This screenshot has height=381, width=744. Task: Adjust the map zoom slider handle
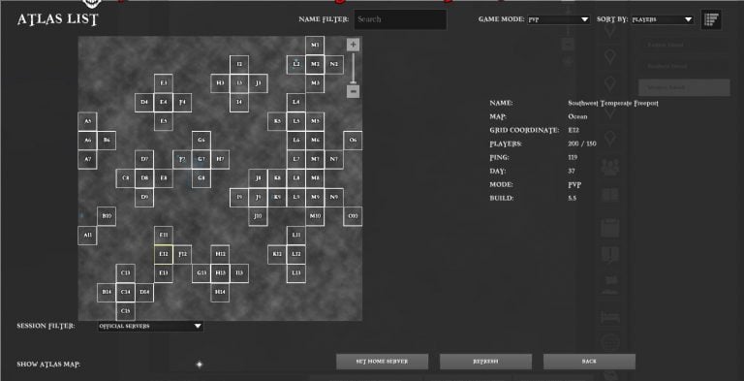(x=353, y=82)
